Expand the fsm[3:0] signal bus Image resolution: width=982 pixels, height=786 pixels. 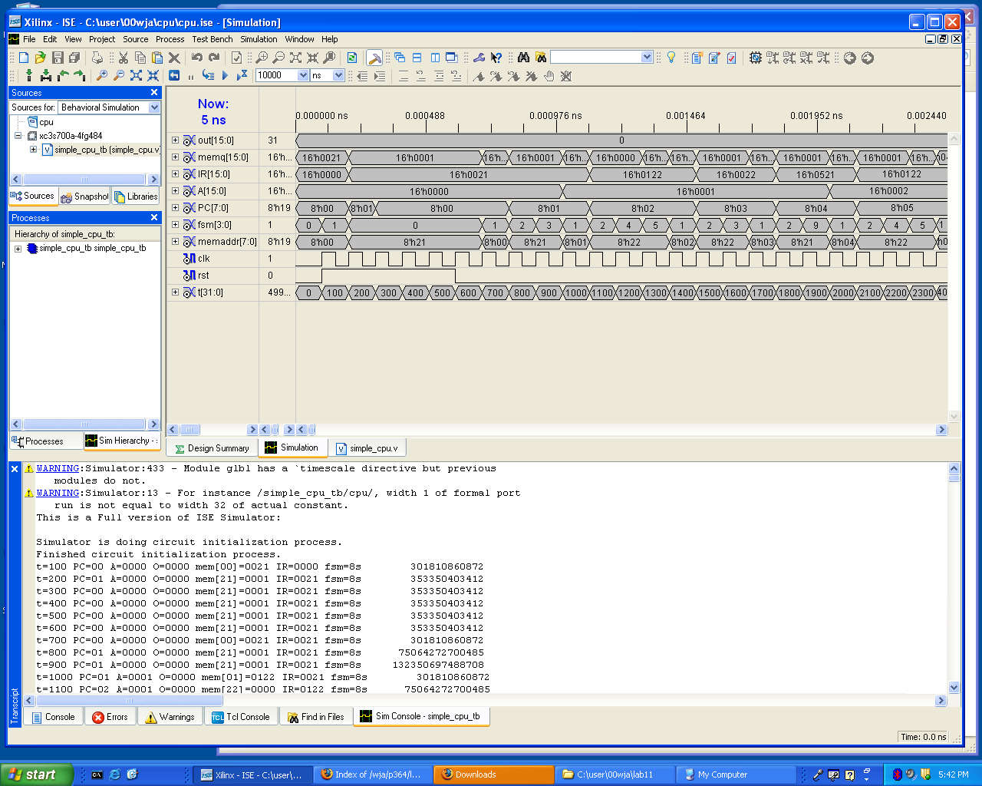click(x=175, y=225)
